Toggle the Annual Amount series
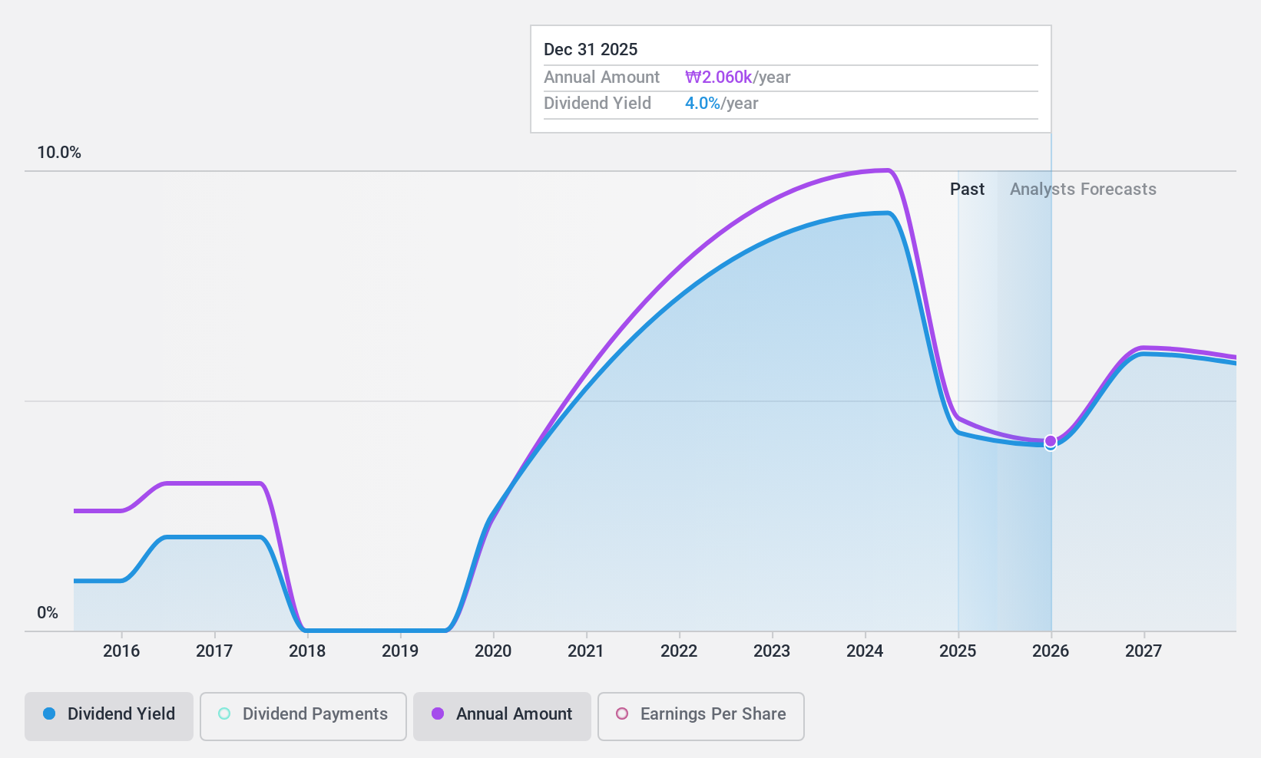1261x758 pixels. point(501,716)
